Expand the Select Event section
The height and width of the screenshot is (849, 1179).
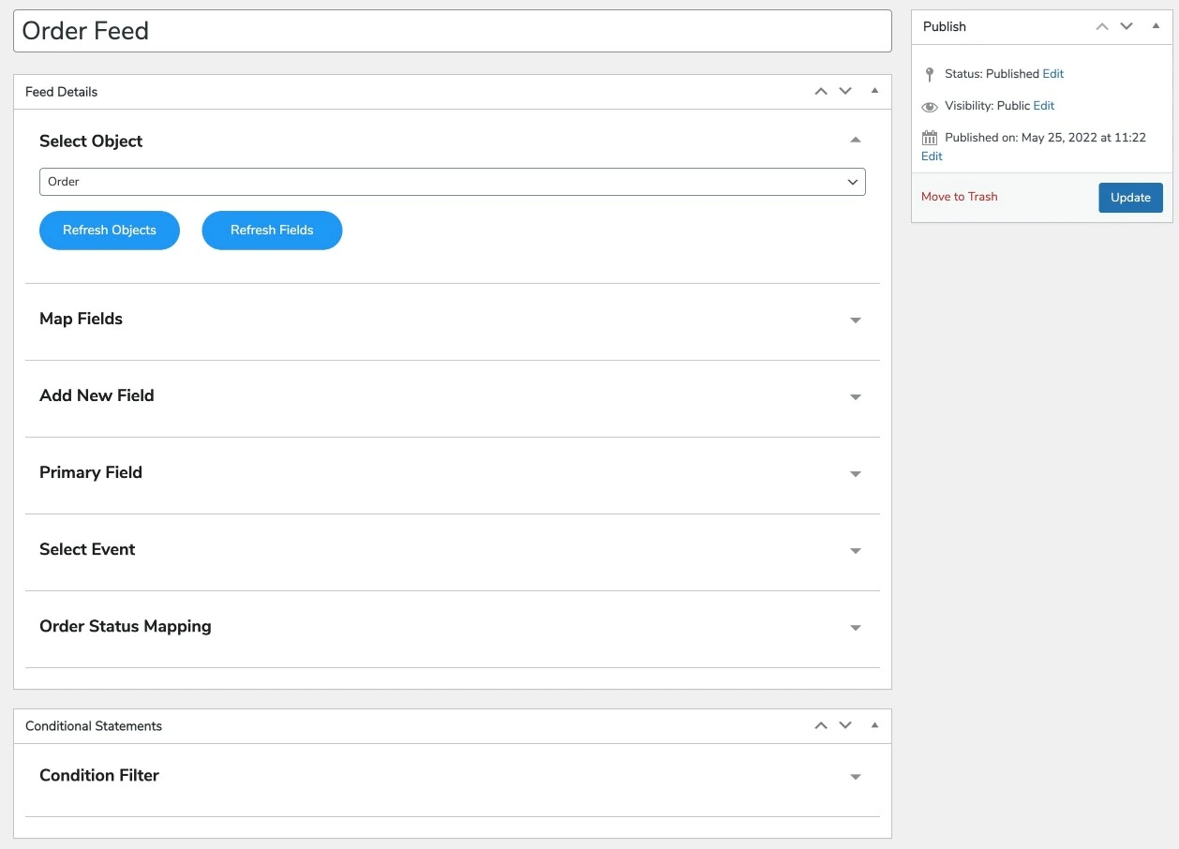pos(855,551)
